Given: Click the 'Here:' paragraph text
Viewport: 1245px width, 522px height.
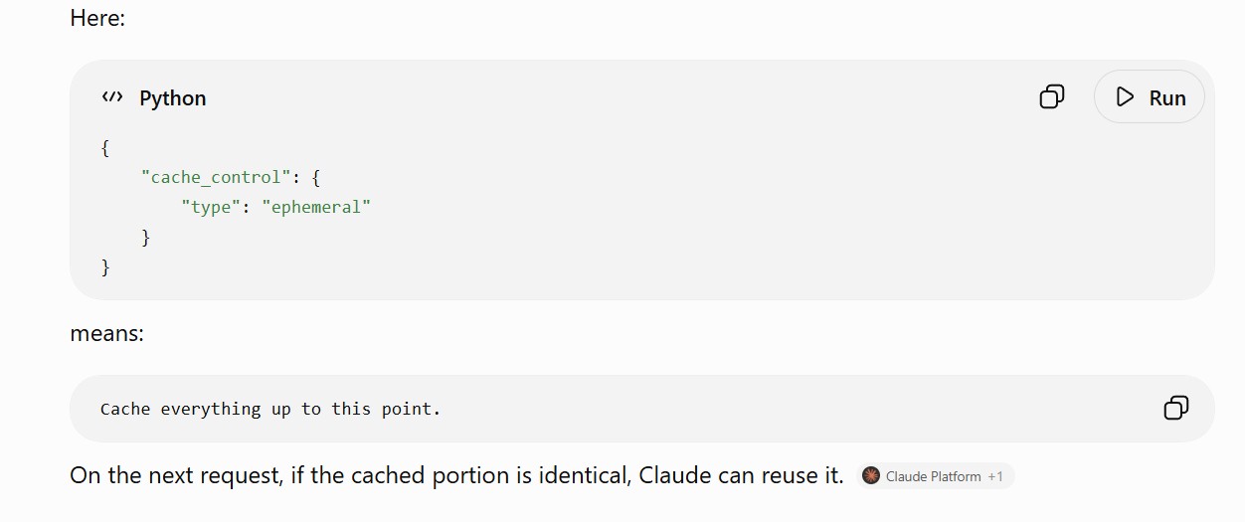Looking at the screenshot, I should pyautogui.click(x=97, y=18).
